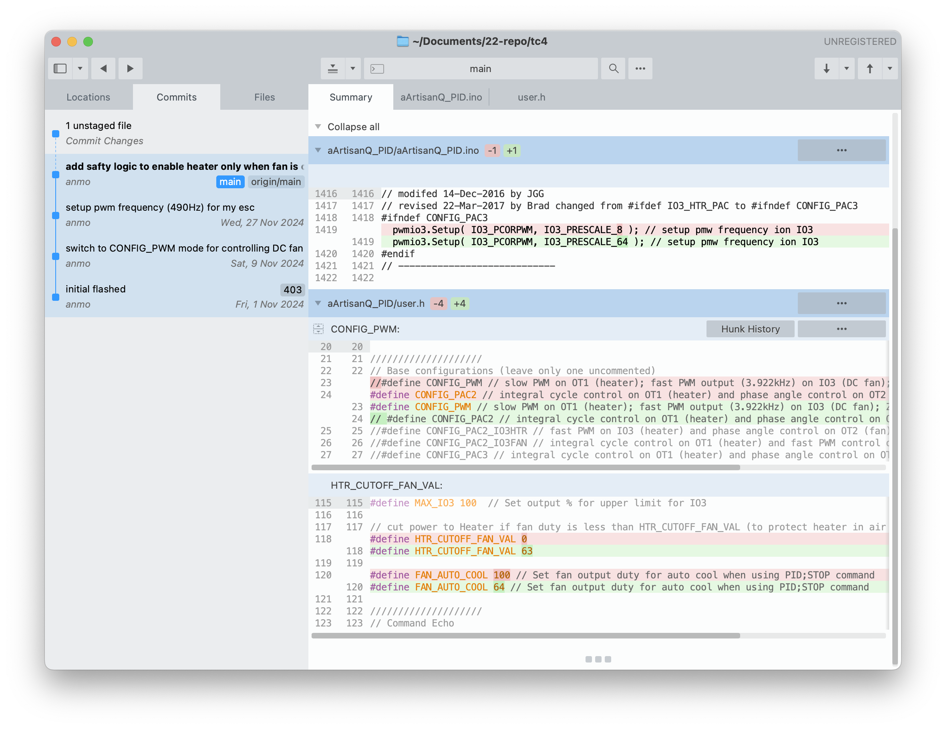Open more options for user.h diff
Image resolution: width=946 pixels, height=729 pixels.
click(841, 303)
